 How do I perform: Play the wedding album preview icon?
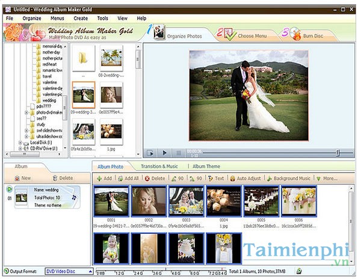point(9,189)
